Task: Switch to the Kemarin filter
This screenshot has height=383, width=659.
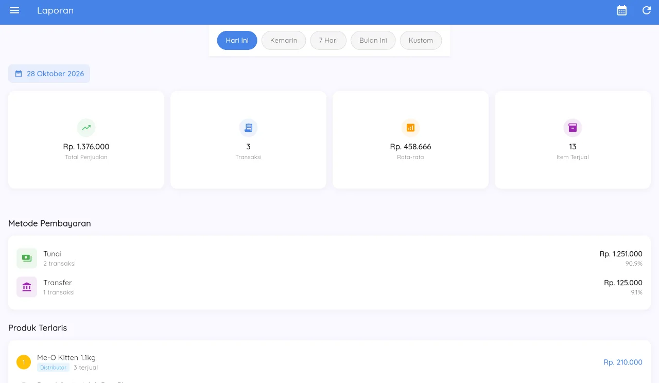Action: coord(284,40)
